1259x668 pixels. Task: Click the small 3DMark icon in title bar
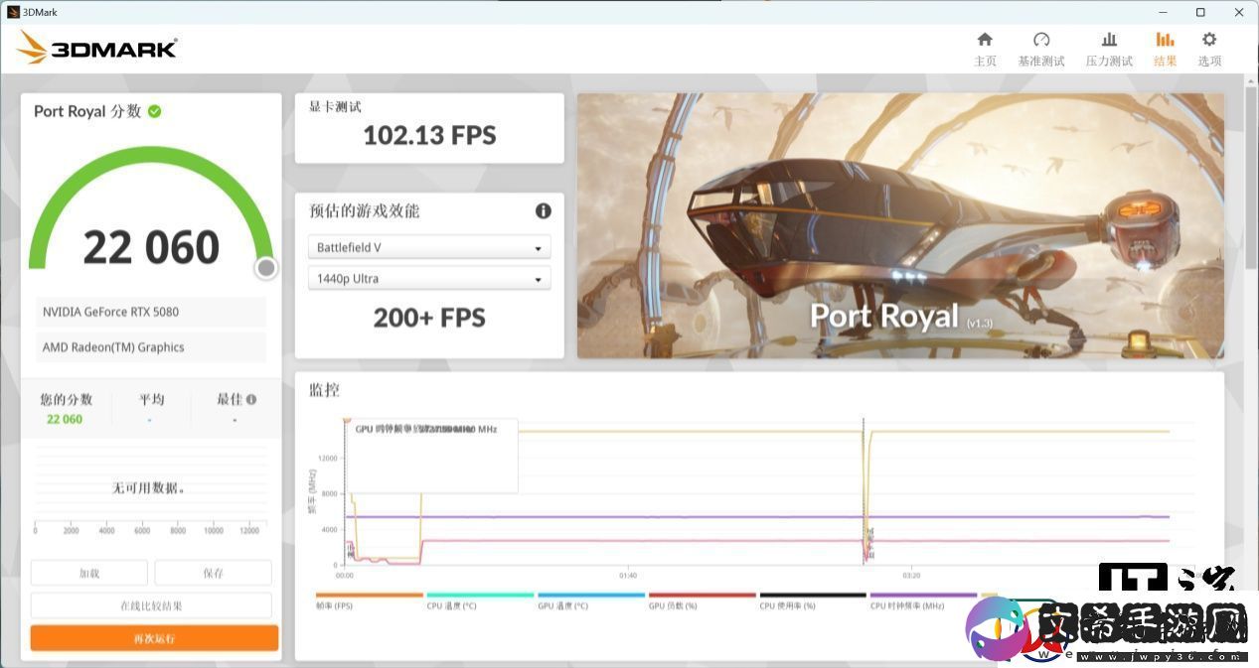click(13, 12)
